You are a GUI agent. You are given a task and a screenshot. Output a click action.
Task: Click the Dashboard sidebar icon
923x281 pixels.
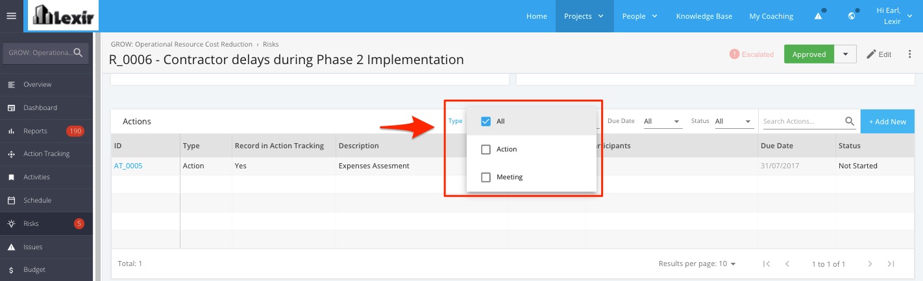pos(11,107)
